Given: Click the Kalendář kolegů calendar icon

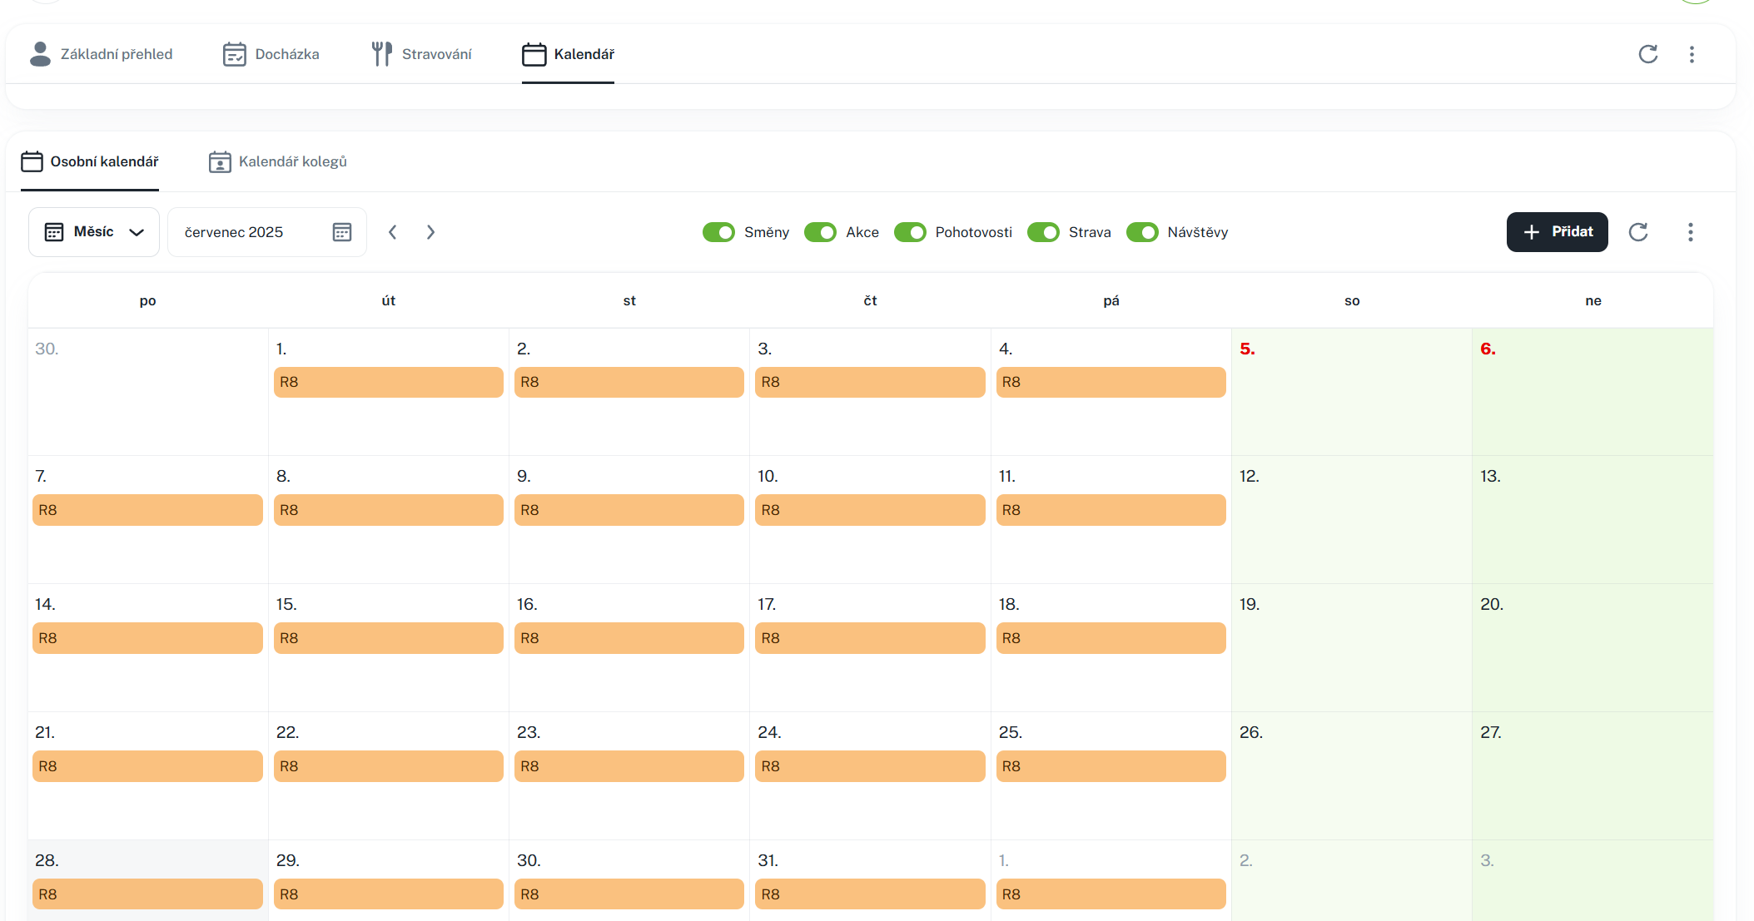Looking at the screenshot, I should (220, 161).
